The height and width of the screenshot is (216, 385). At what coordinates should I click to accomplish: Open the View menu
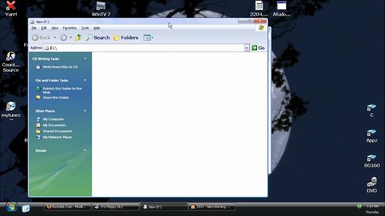coord(55,28)
